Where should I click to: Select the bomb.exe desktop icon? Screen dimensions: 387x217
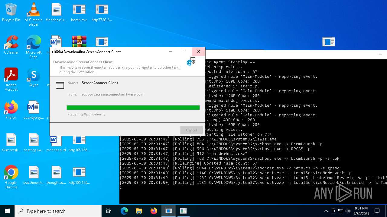pos(79,13)
